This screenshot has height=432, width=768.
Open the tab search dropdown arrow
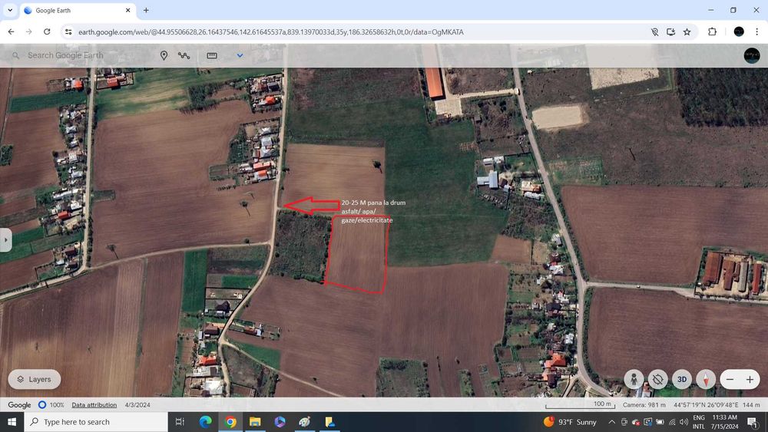click(x=10, y=10)
